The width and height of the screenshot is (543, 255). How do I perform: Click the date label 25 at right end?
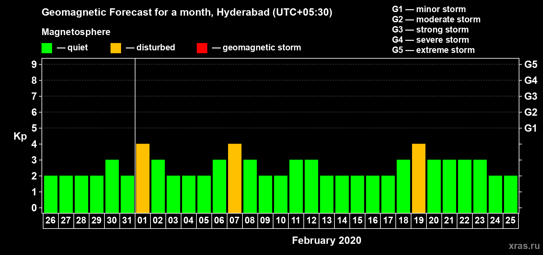tap(510, 220)
